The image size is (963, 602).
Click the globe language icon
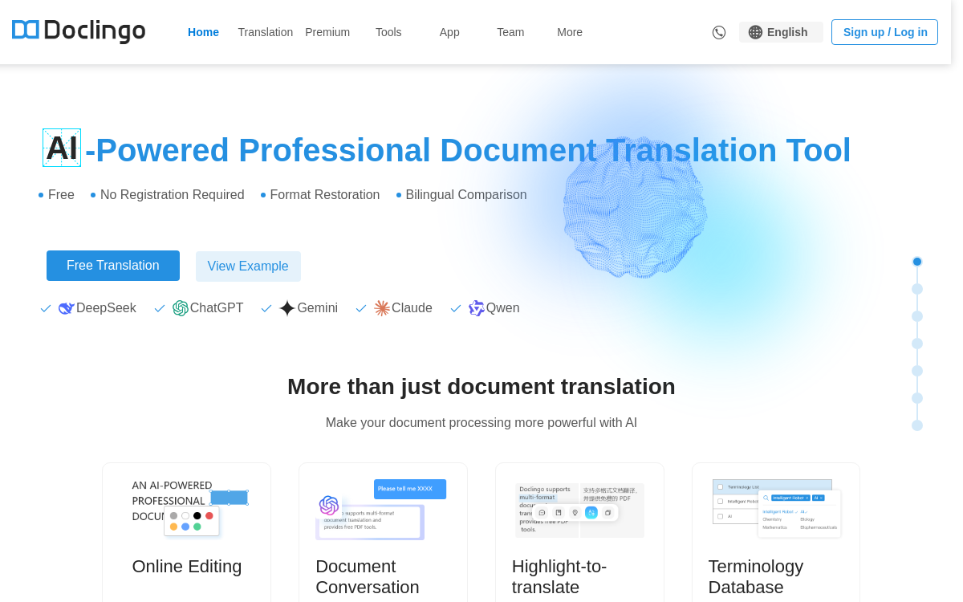coord(755,32)
